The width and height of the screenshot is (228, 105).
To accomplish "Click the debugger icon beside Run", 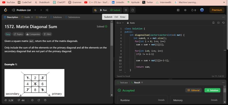I will [x=95, y=10].
